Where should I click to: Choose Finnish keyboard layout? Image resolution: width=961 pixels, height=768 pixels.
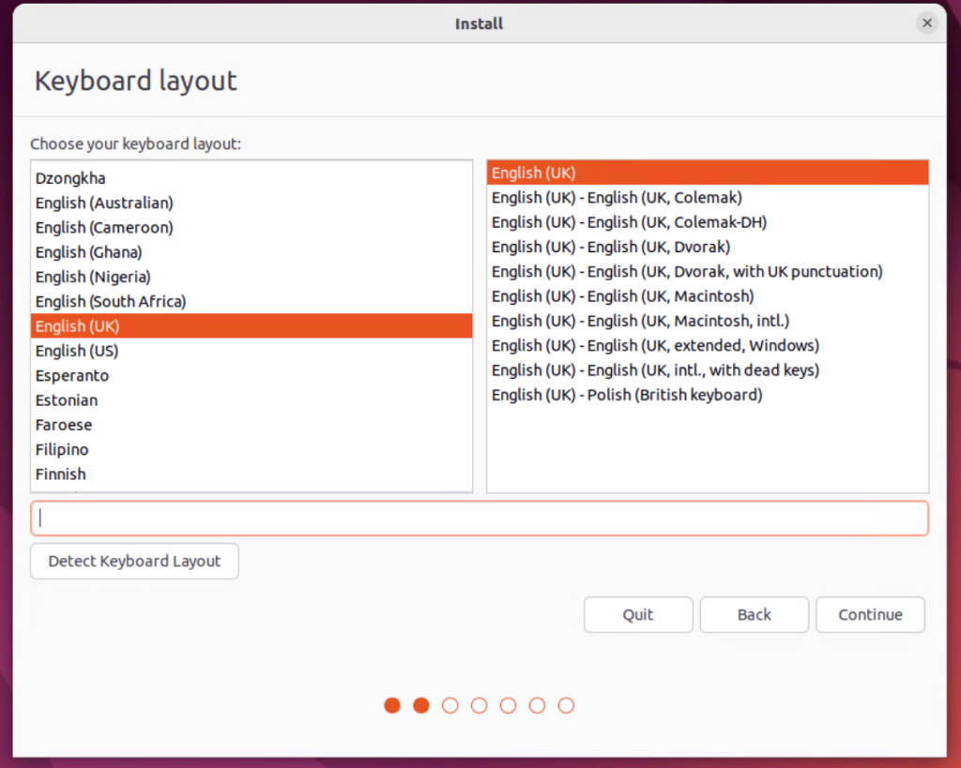coord(252,474)
